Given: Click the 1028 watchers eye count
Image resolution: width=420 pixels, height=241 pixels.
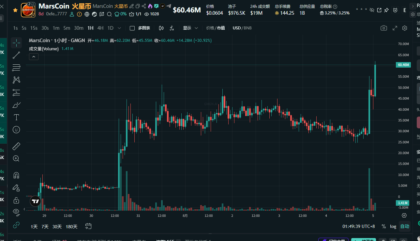Looking at the screenshot, I should coord(152,14).
